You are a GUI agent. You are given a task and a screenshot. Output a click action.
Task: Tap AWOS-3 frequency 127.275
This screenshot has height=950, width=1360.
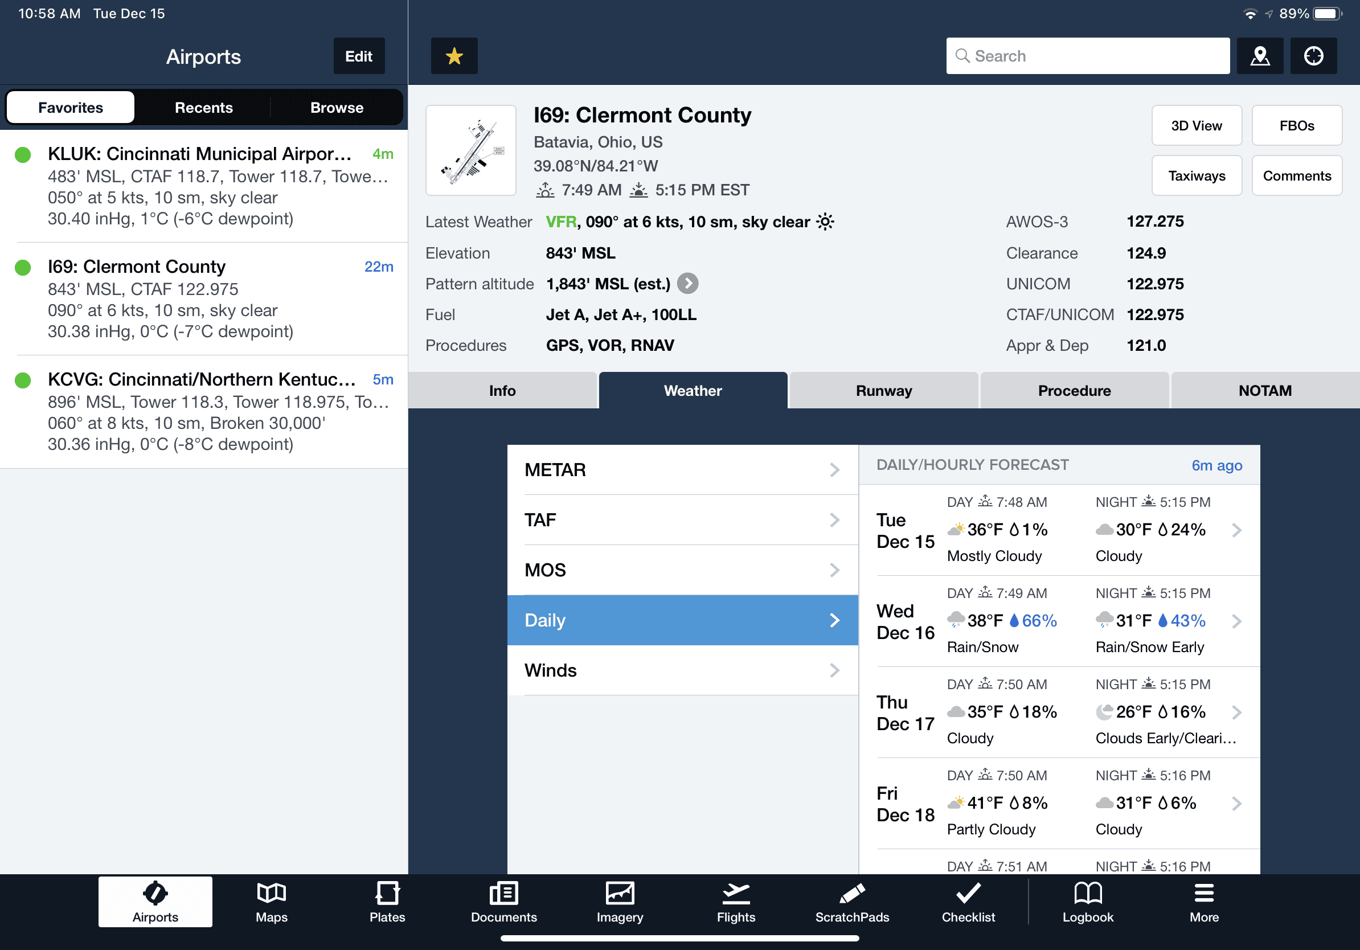pyautogui.click(x=1154, y=222)
